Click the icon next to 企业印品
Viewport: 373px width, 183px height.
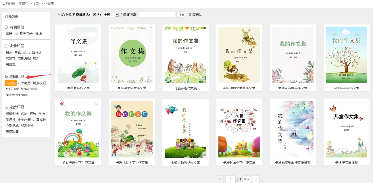pos(6,46)
